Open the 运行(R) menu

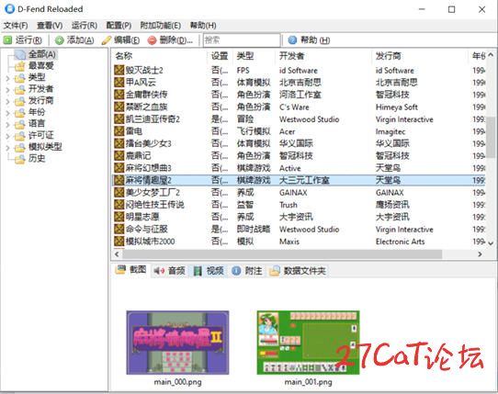(85, 26)
